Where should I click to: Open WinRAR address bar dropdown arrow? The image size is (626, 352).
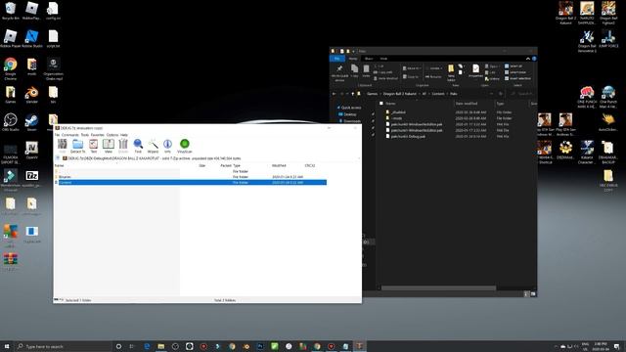click(x=358, y=158)
